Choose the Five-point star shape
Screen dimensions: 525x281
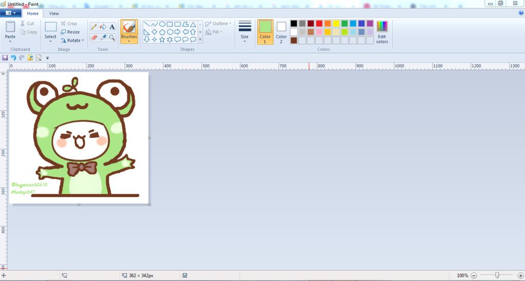(x=162, y=39)
